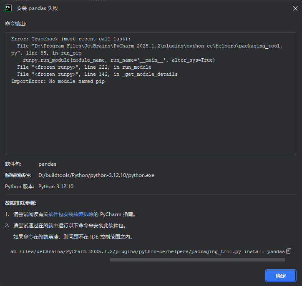The height and width of the screenshot is (286, 302).
Task: Click the line 222, in run_module entry
Action: coord(84,67)
